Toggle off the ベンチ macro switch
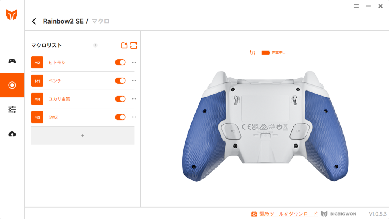This screenshot has width=389, height=219. pyautogui.click(x=120, y=81)
